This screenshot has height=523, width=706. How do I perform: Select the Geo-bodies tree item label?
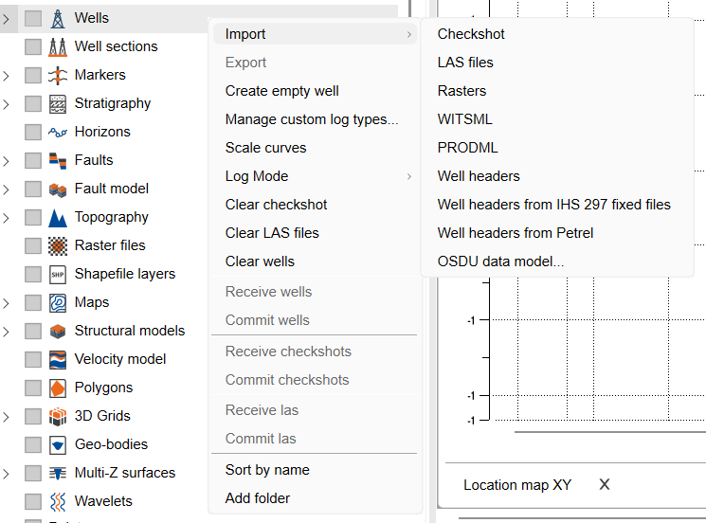point(111,444)
